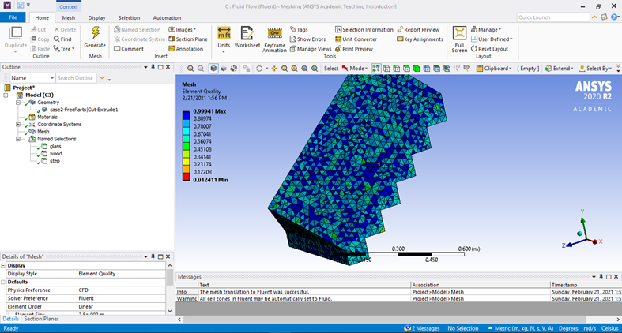The width and height of the screenshot is (622, 333).
Task: Open Report Preview
Action: pos(418,29)
